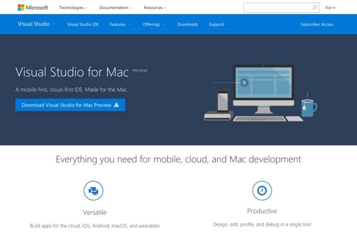This screenshot has height=246, width=357.
Task: Open the Visual Studio brand menu
Action: [37, 25]
